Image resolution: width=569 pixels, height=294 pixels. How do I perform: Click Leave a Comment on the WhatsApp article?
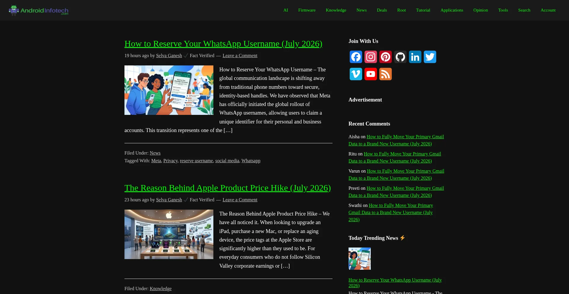coord(240,56)
